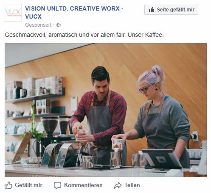Viewport: 211px width, 193px height.
Task: Click the Gefällt mir thumbs-up icon
Action: pos(8,185)
